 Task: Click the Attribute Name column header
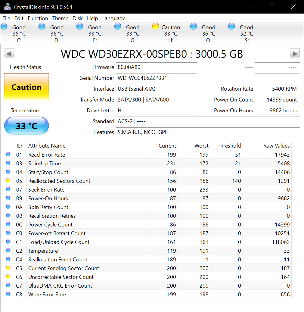(x=86, y=146)
